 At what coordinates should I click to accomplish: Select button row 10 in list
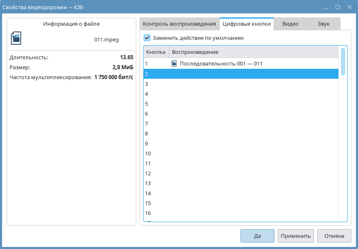(241, 153)
